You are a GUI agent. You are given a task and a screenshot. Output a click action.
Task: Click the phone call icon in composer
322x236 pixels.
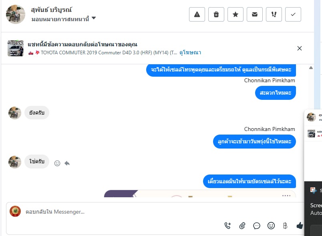(227, 226)
